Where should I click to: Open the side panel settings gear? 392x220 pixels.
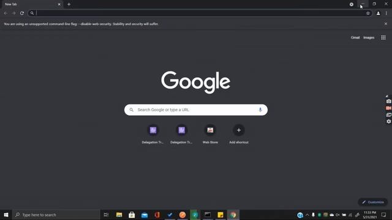388,121
